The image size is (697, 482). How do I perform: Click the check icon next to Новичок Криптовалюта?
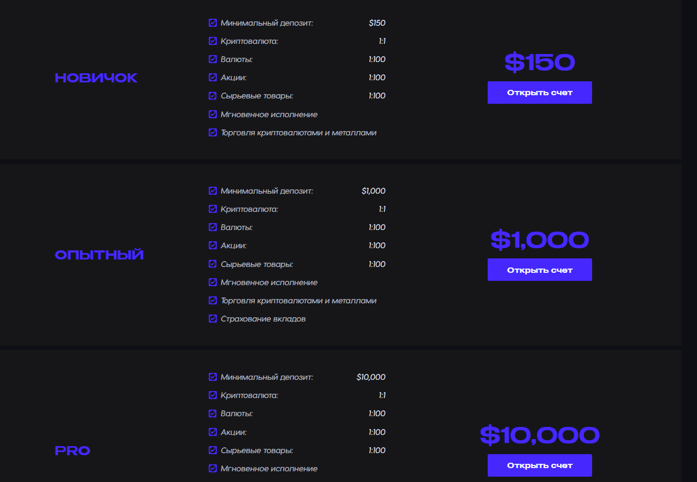coord(213,41)
